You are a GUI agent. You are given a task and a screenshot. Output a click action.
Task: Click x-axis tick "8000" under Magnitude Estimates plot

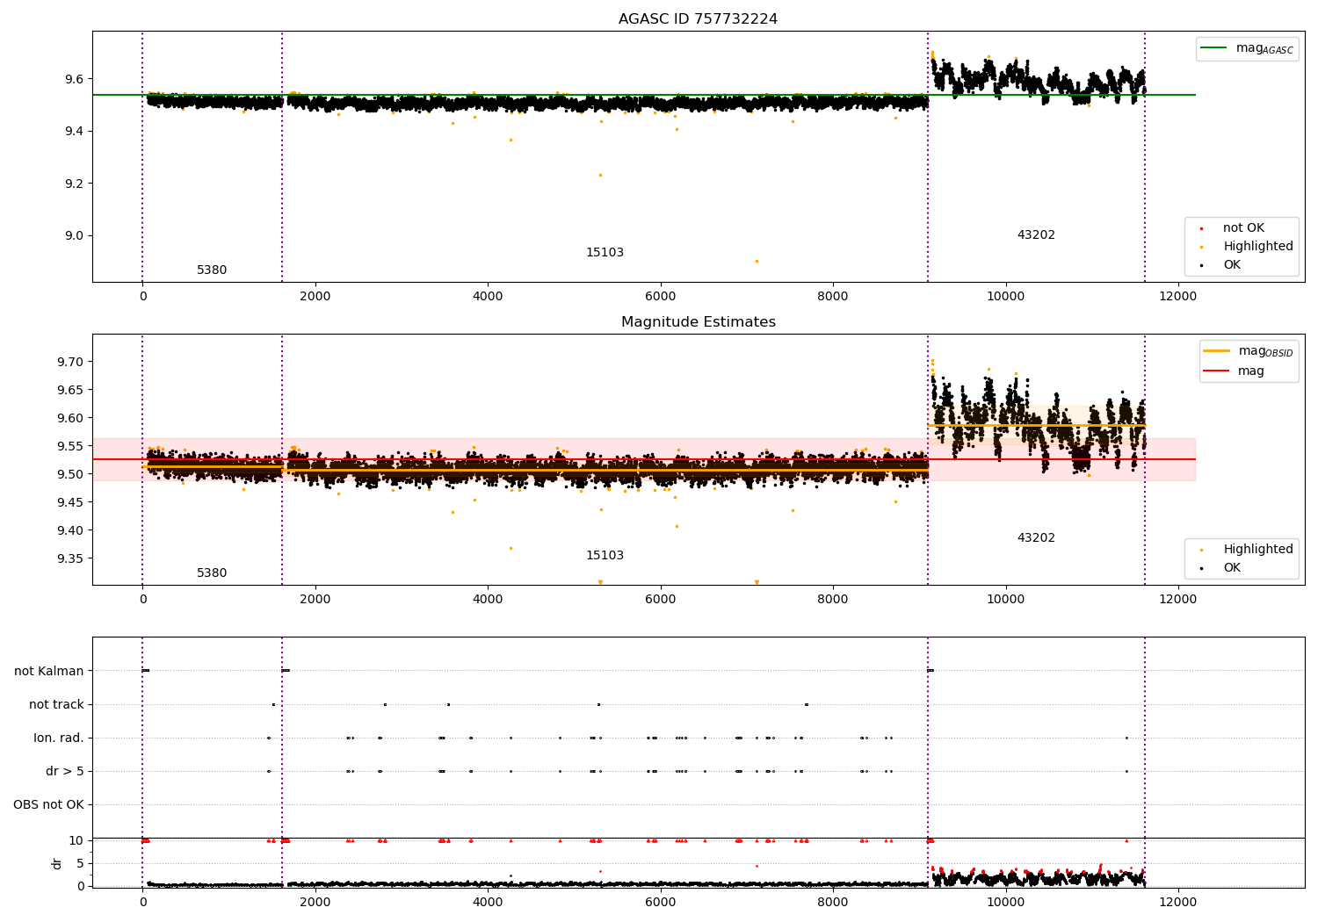point(833,600)
